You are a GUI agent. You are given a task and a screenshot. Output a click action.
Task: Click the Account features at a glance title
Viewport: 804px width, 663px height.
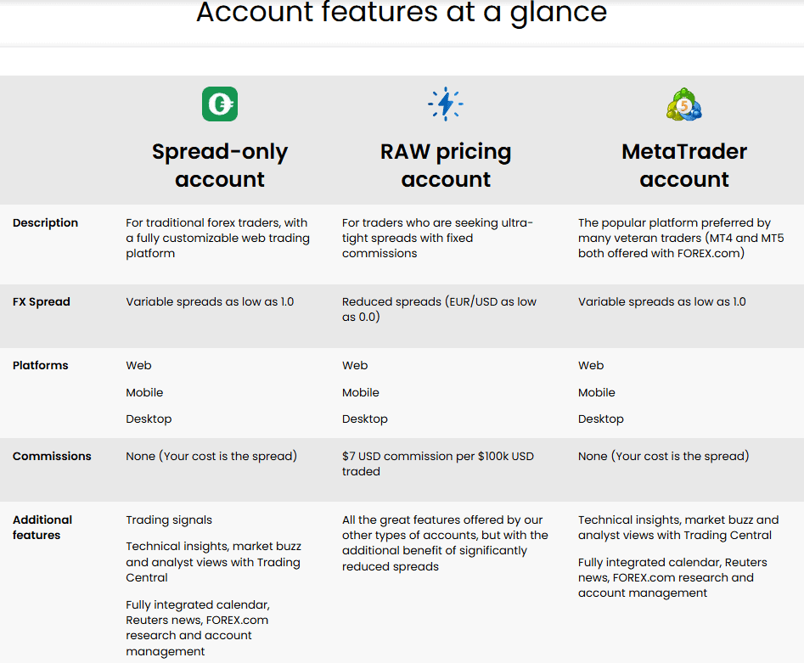point(402,13)
